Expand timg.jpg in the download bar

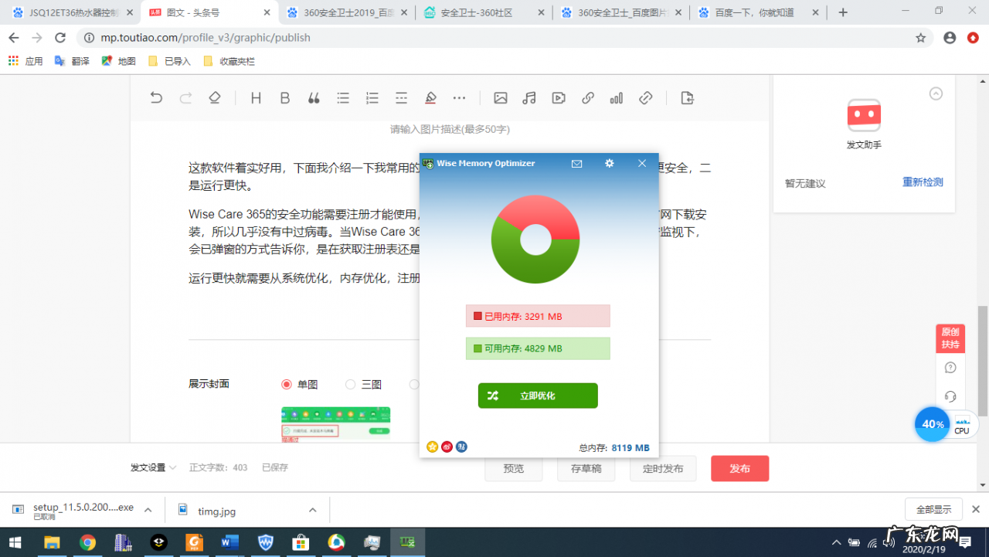click(312, 510)
